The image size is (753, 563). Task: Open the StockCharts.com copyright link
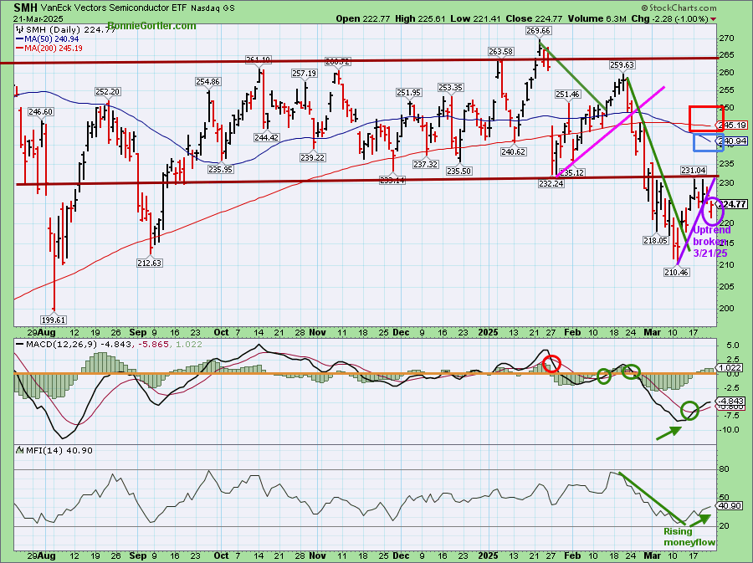point(679,8)
